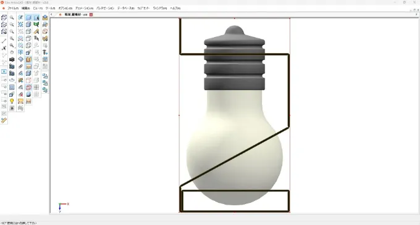Select the translucent gray cube display mode
This screenshot has height=225, width=420.
click(28, 31)
